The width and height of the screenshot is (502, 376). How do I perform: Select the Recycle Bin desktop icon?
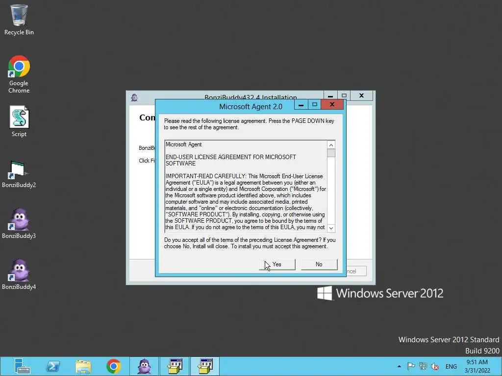(19, 20)
